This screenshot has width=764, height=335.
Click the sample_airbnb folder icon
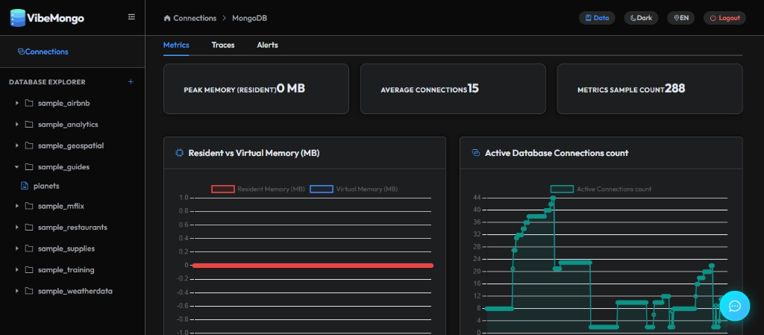[x=29, y=103]
